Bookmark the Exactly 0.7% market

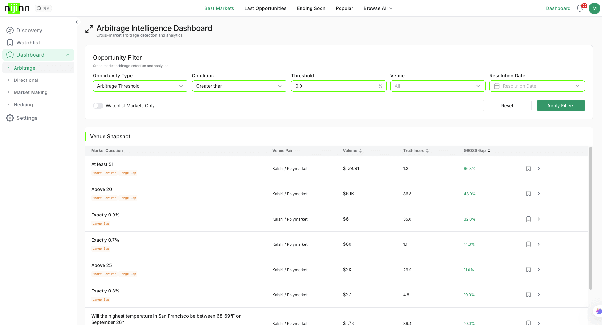click(x=528, y=244)
